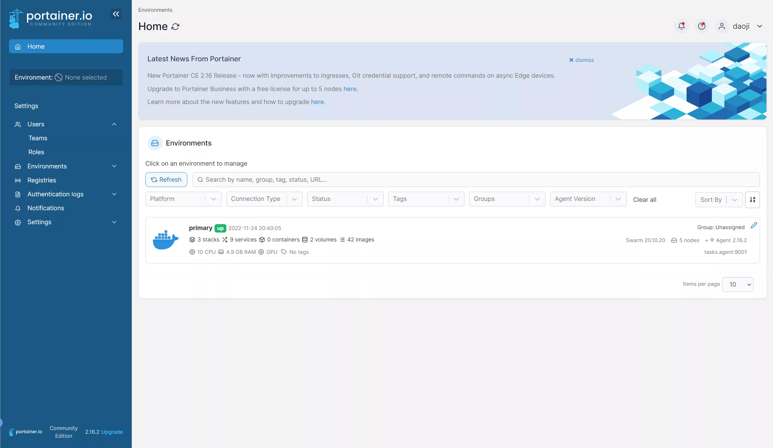This screenshot has height=448, width=773.
Task: Open the Agent Version filter dropdown
Action: pyautogui.click(x=588, y=199)
